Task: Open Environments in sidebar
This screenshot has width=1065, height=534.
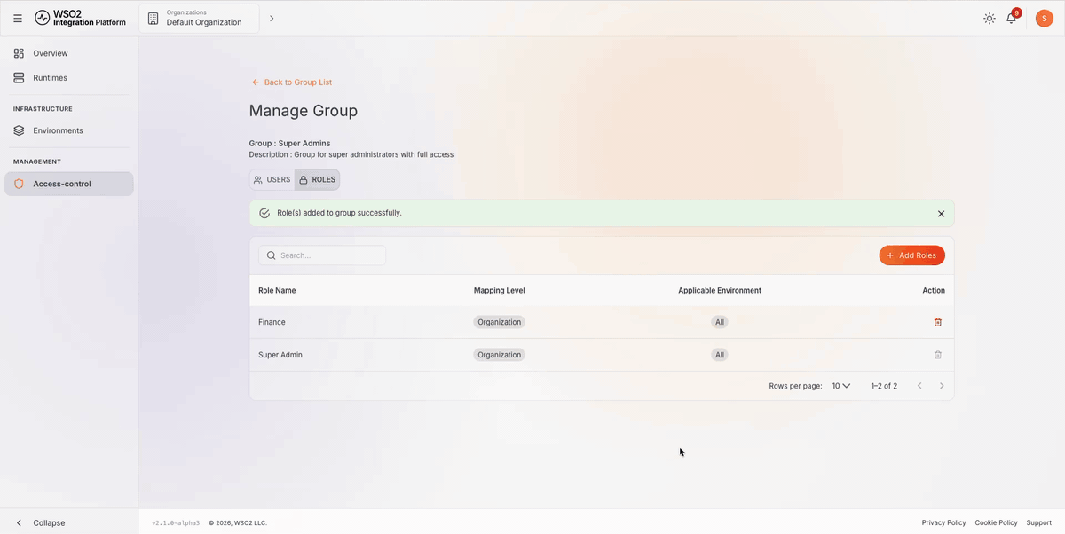Action: tap(69, 130)
